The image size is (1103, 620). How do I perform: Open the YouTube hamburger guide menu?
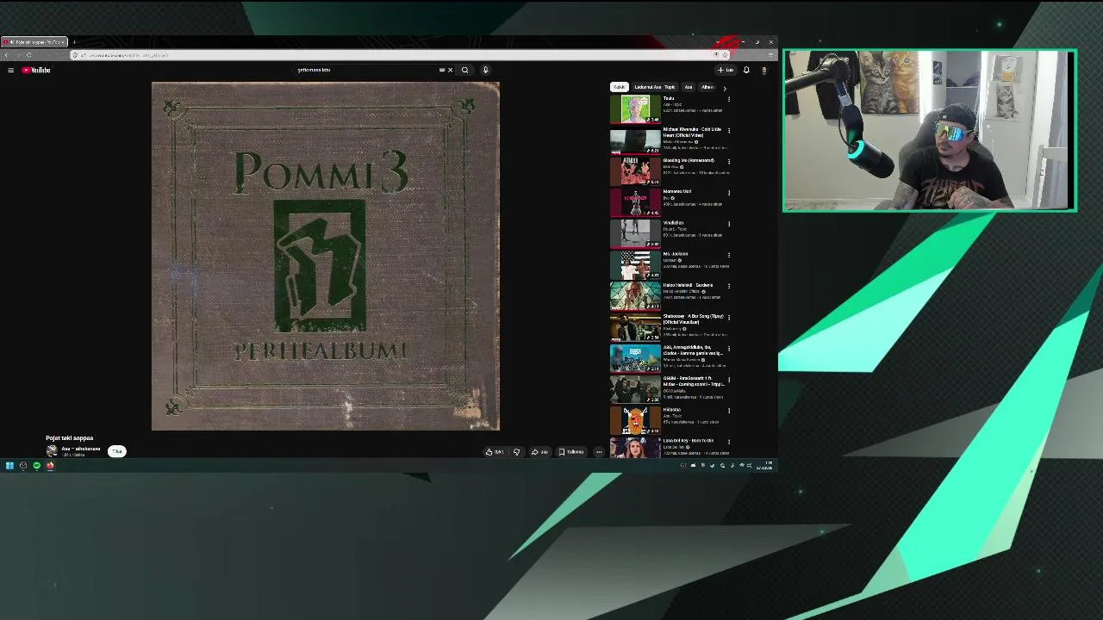(x=10, y=70)
